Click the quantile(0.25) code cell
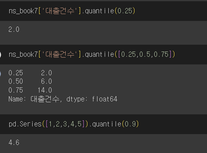This screenshot has width=207, height=153. [x=103, y=11]
